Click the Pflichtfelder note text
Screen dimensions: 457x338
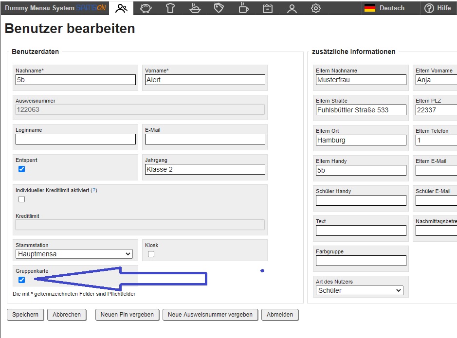(x=74, y=294)
